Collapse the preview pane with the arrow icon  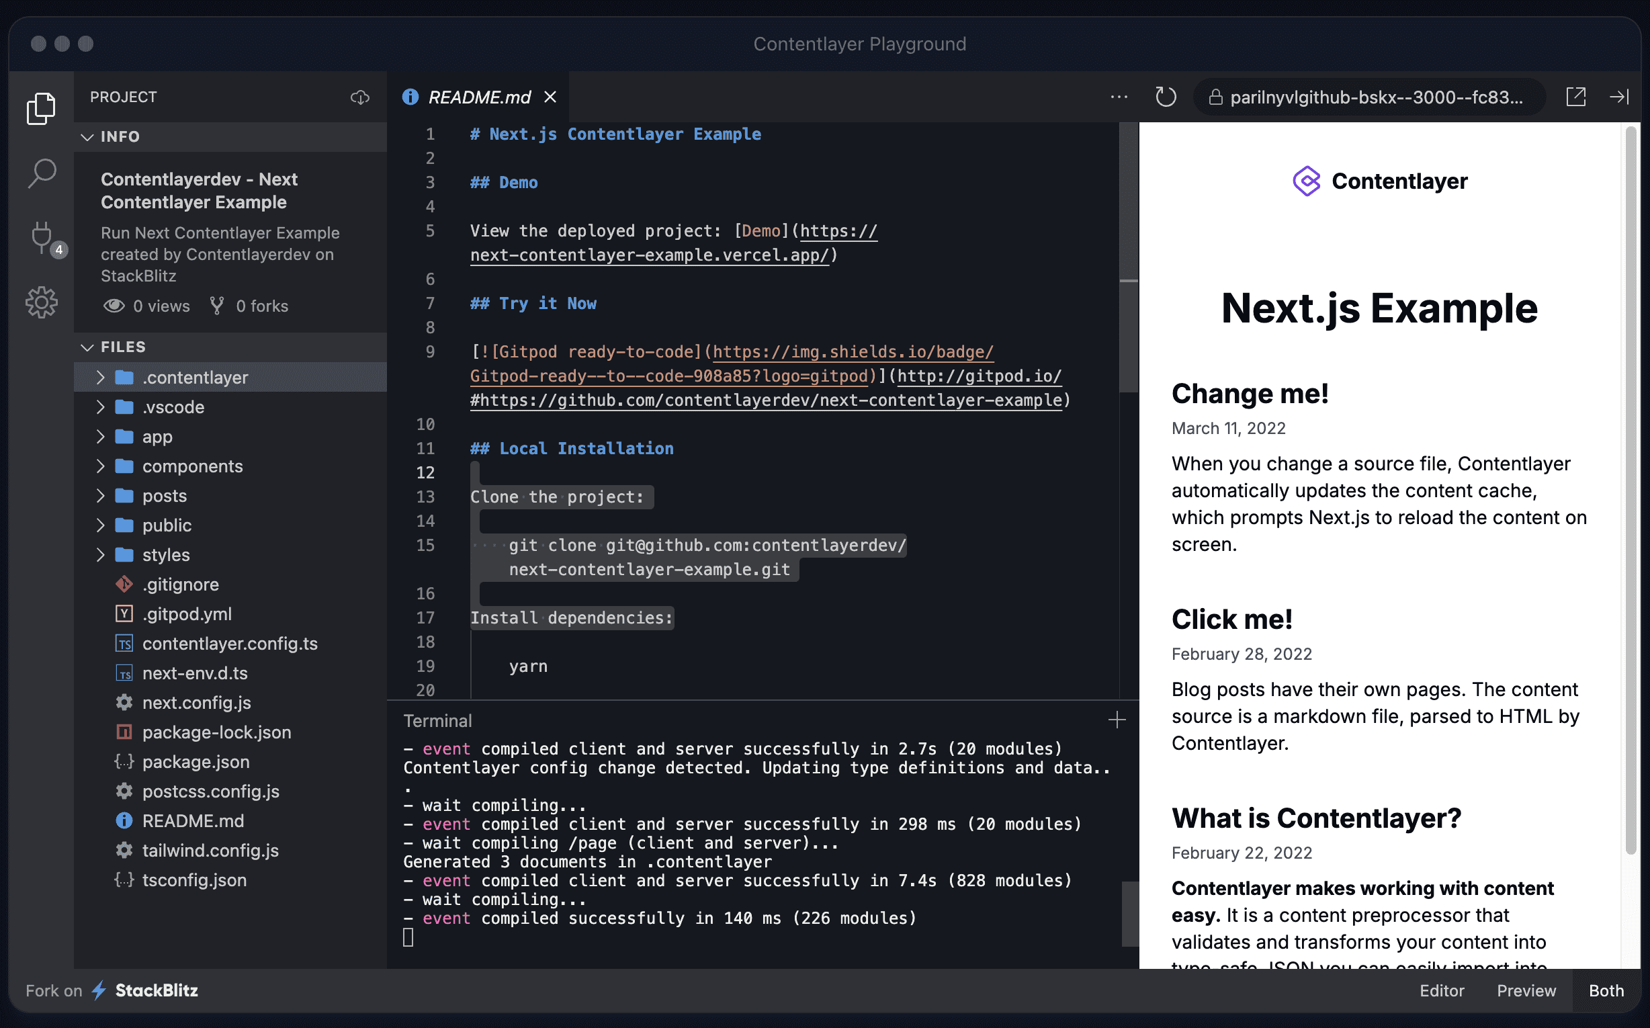1620,97
